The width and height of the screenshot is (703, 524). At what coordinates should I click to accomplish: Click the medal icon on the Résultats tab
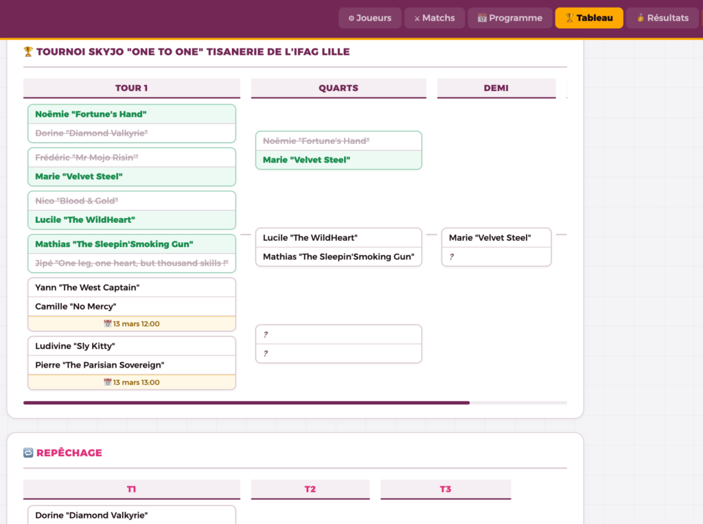(640, 19)
